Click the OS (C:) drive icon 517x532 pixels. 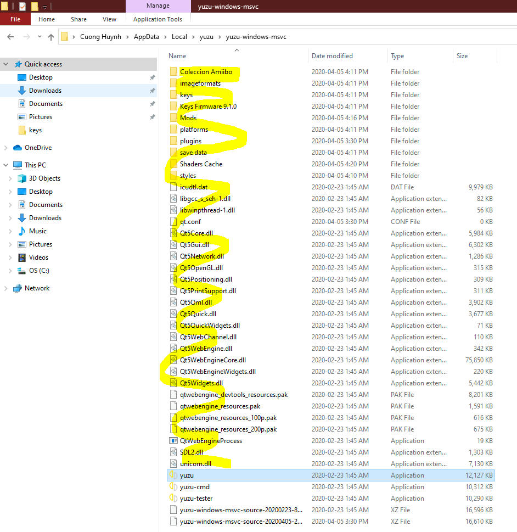click(x=22, y=271)
